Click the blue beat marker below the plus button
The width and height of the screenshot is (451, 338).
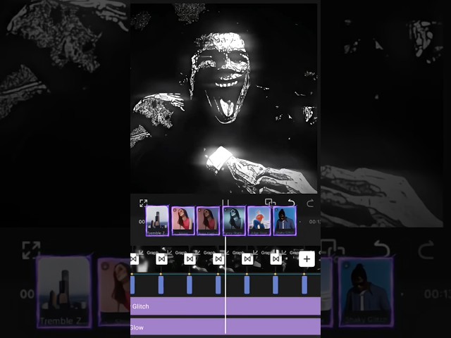(x=304, y=284)
